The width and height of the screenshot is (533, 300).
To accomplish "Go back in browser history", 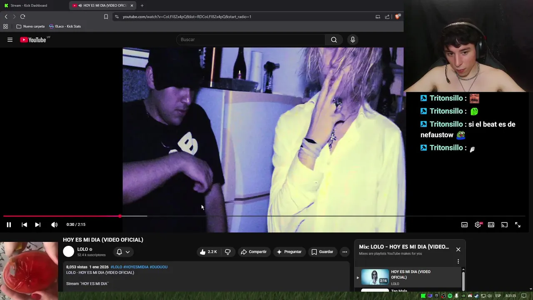I will (x=6, y=17).
